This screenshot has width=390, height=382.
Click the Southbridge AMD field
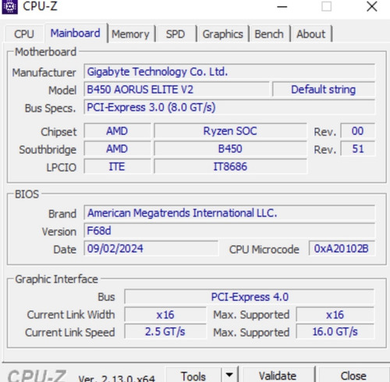tap(117, 148)
